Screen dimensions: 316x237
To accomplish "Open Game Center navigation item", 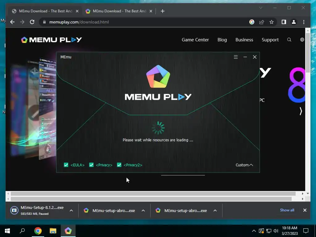I will click(195, 40).
